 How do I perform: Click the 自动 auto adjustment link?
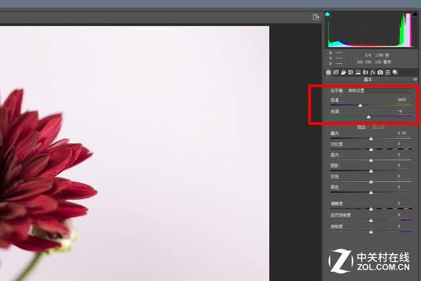361,127
